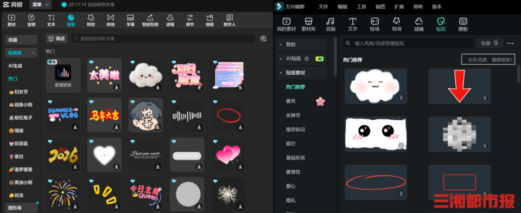This screenshot has height=213, width=521.
Task: Open 滤镜 tab in 剪映 toolbar
Action: (x=170, y=20)
